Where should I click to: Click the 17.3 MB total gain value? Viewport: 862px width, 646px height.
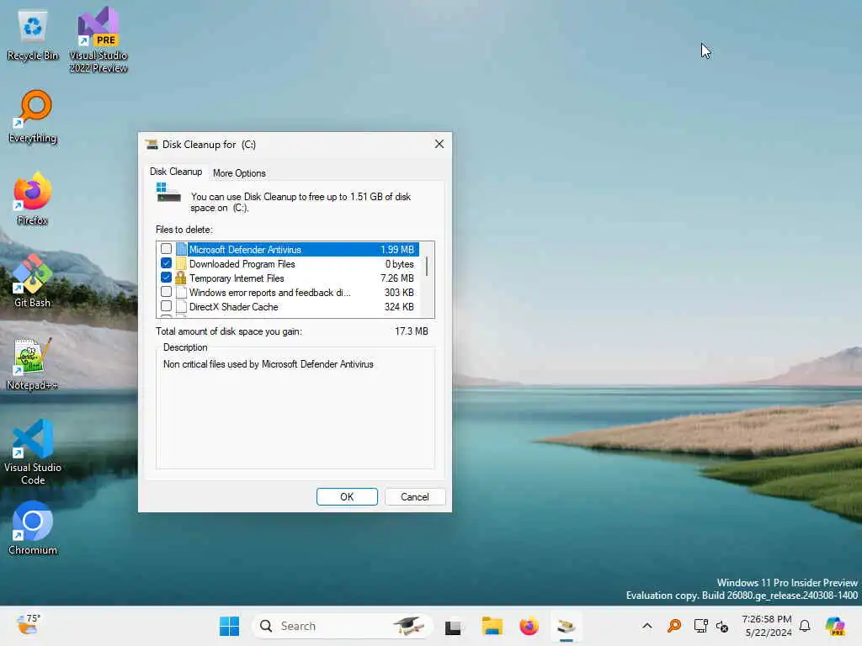[x=411, y=331]
